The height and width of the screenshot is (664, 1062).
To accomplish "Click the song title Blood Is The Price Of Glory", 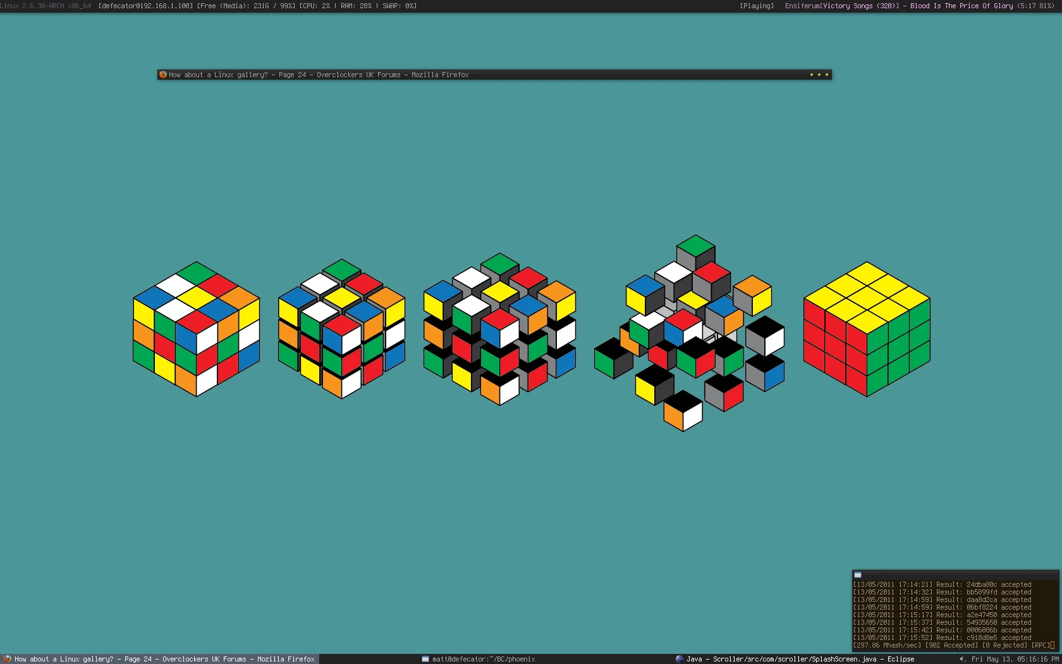I will tap(961, 6).
